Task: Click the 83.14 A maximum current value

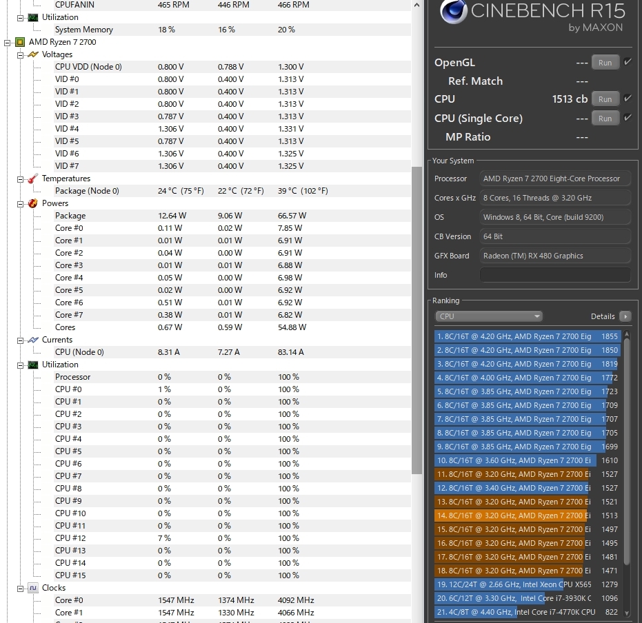Action: (291, 352)
